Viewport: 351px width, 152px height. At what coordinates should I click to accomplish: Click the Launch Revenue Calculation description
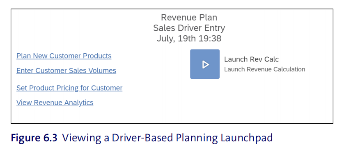pos(265,69)
